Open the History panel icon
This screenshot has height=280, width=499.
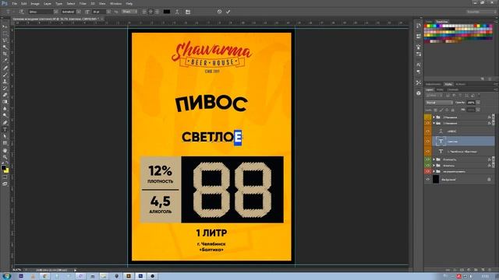click(419, 26)
